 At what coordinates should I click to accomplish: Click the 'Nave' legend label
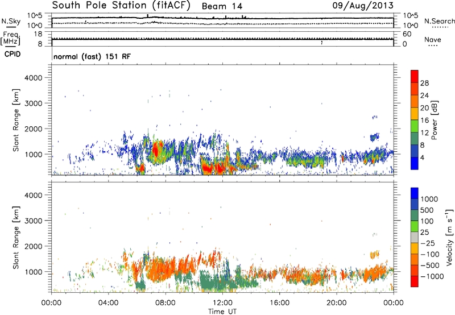pyautogui.click(x=433, y=40)
